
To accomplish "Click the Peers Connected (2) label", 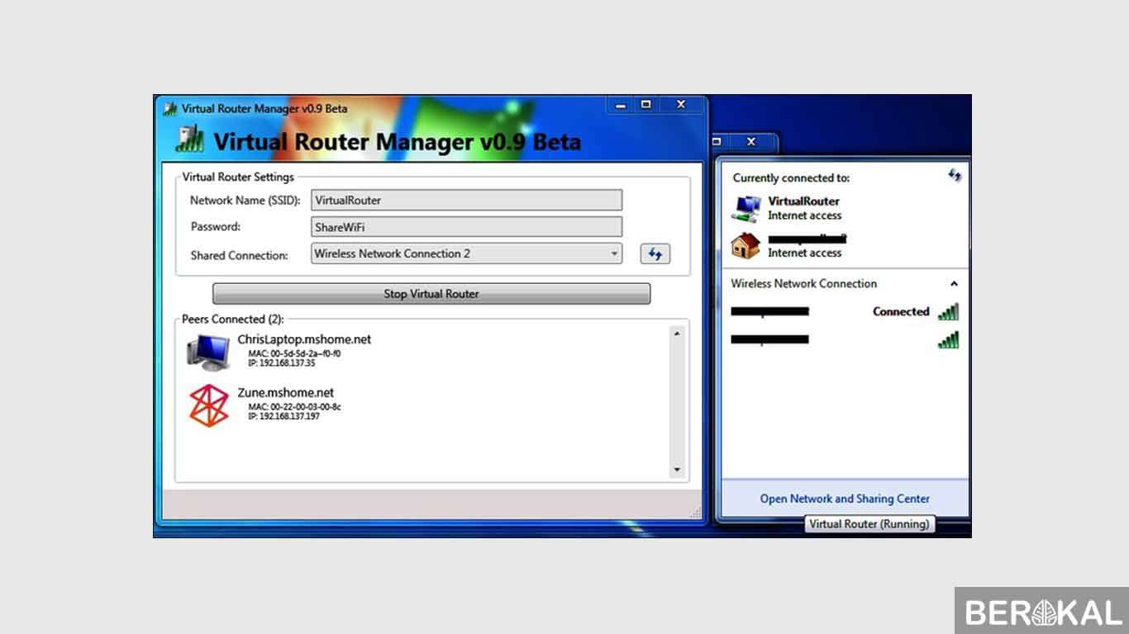I will point(232,319).
